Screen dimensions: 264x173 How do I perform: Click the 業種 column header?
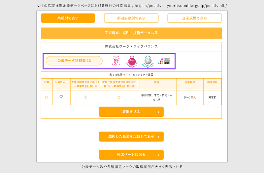pyautogui.click(x=156, y=84)
